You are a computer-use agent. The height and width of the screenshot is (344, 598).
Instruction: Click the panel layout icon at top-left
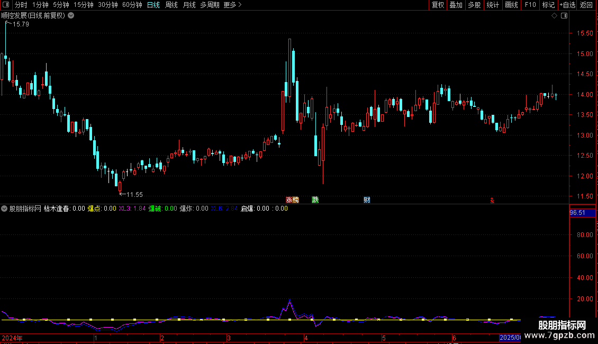(x=6, y=5)
